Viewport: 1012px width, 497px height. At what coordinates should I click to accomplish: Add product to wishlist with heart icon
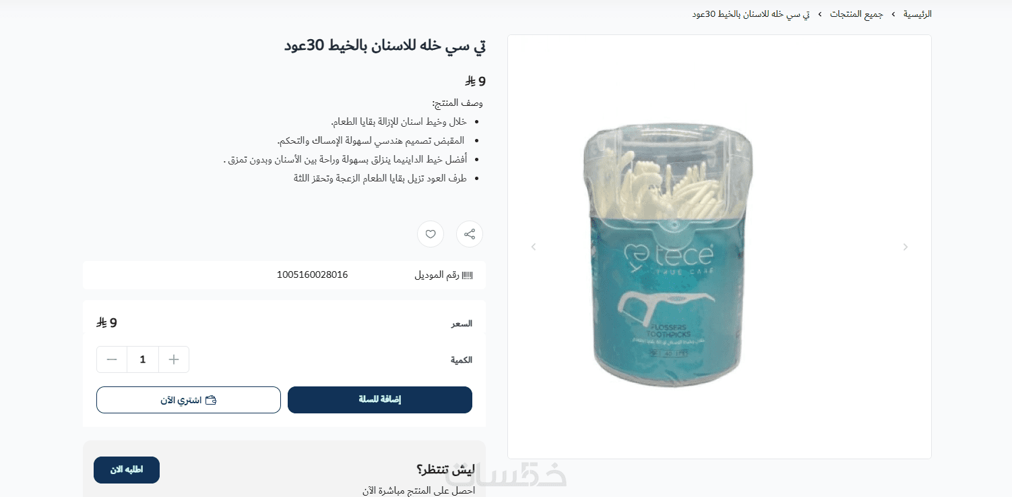(431, 234)
